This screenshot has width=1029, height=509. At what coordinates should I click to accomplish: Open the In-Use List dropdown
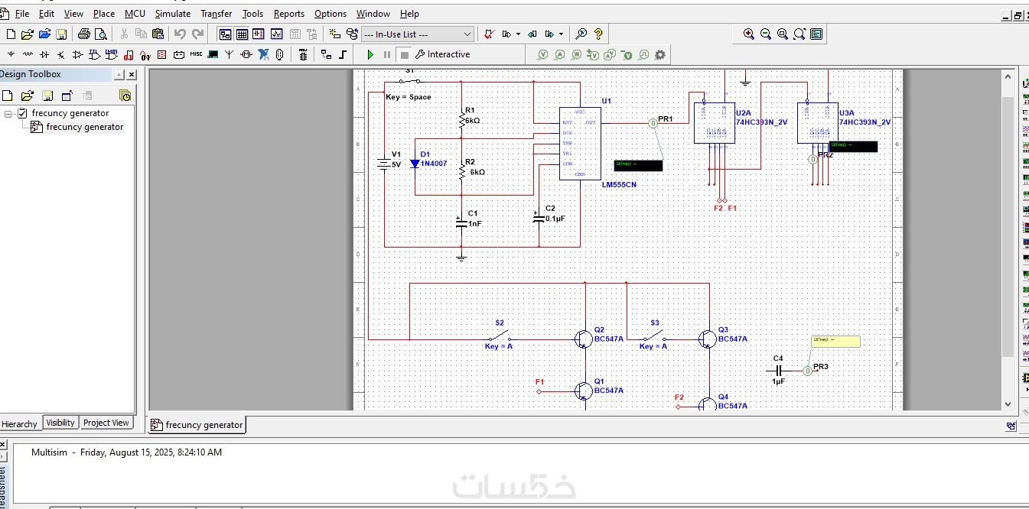(418, 34)
